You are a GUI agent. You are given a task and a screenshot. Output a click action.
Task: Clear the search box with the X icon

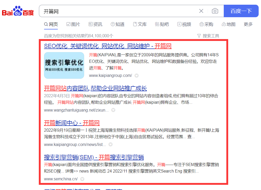[201, 11]
